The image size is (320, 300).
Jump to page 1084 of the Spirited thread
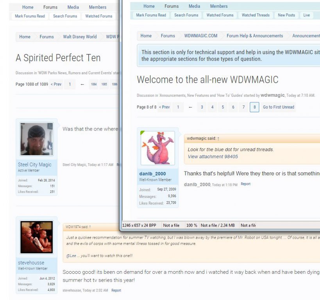[94, 84]
